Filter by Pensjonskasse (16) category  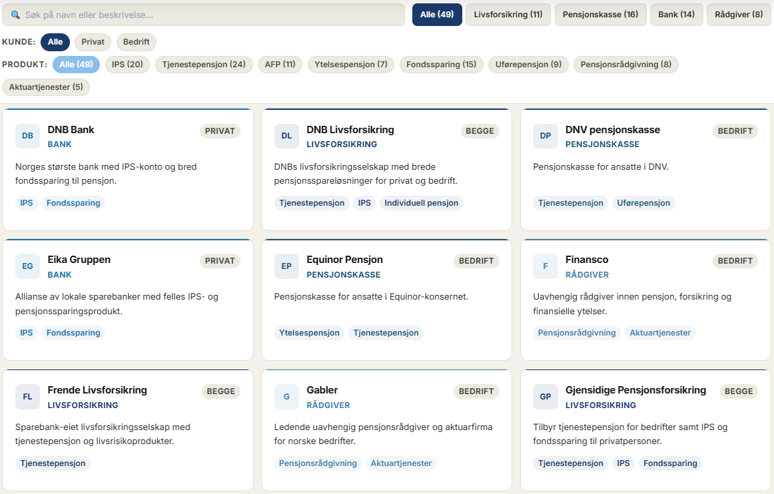click(x=600, y=14)
